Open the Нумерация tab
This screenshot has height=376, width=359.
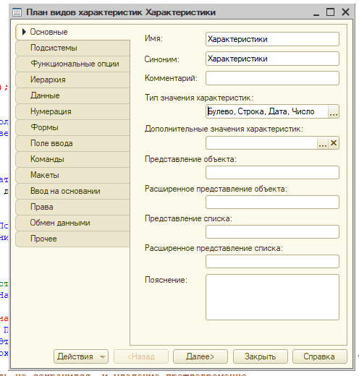pos(72,111)
